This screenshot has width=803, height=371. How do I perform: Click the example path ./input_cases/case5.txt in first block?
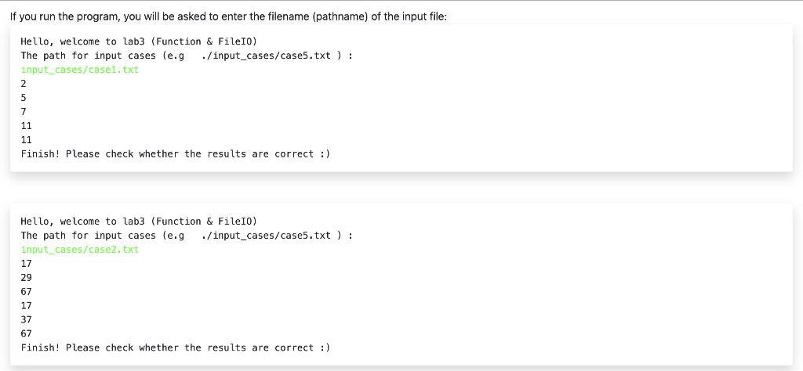pyautogui.click(x=266, y=56)
